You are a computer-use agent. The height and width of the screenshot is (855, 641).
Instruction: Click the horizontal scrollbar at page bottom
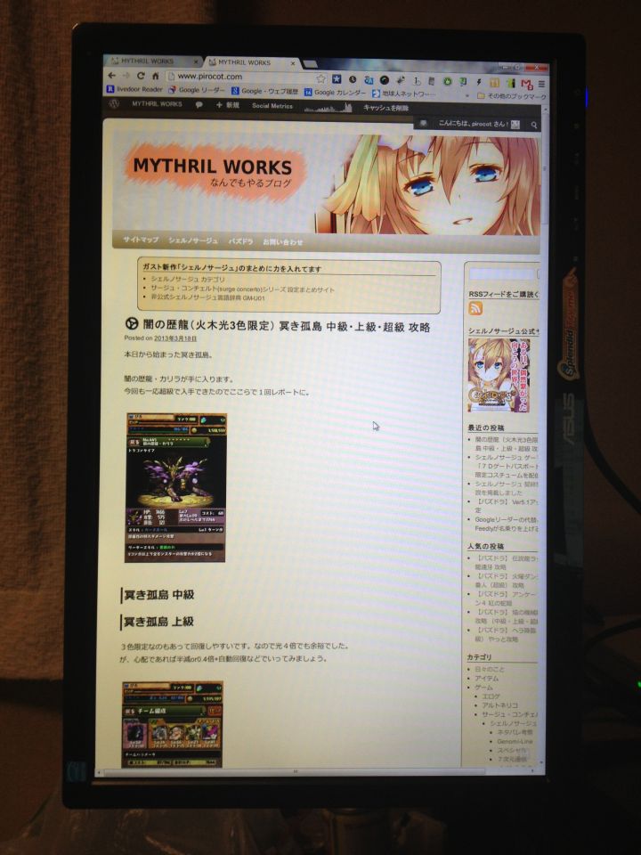click(x=294, y=772)
